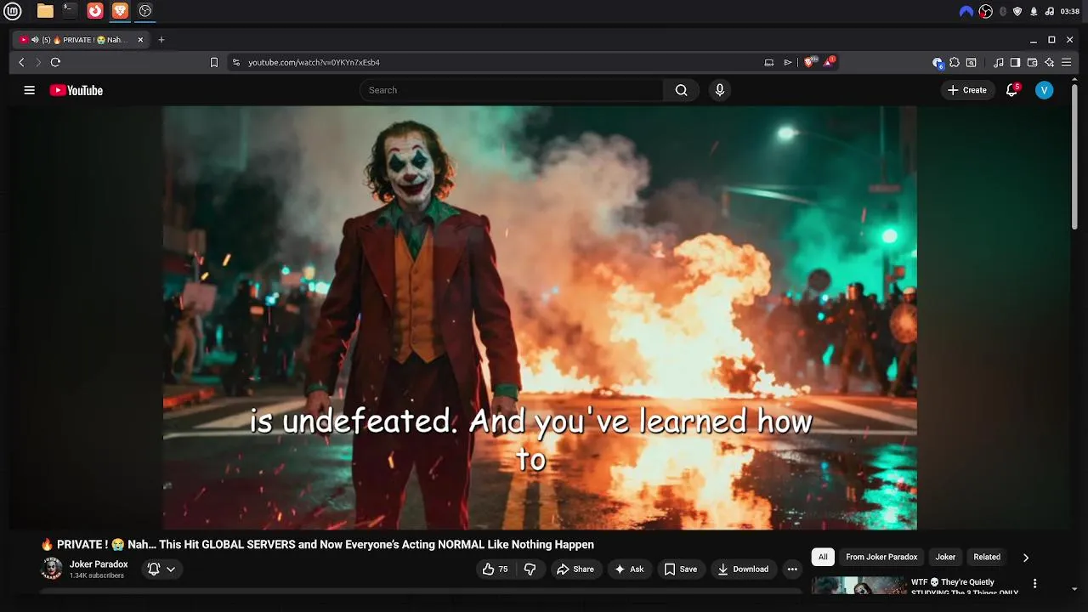Download this video
Image resolution: width=1088 pixels, height=612 pixels.
tap(743, 569)
